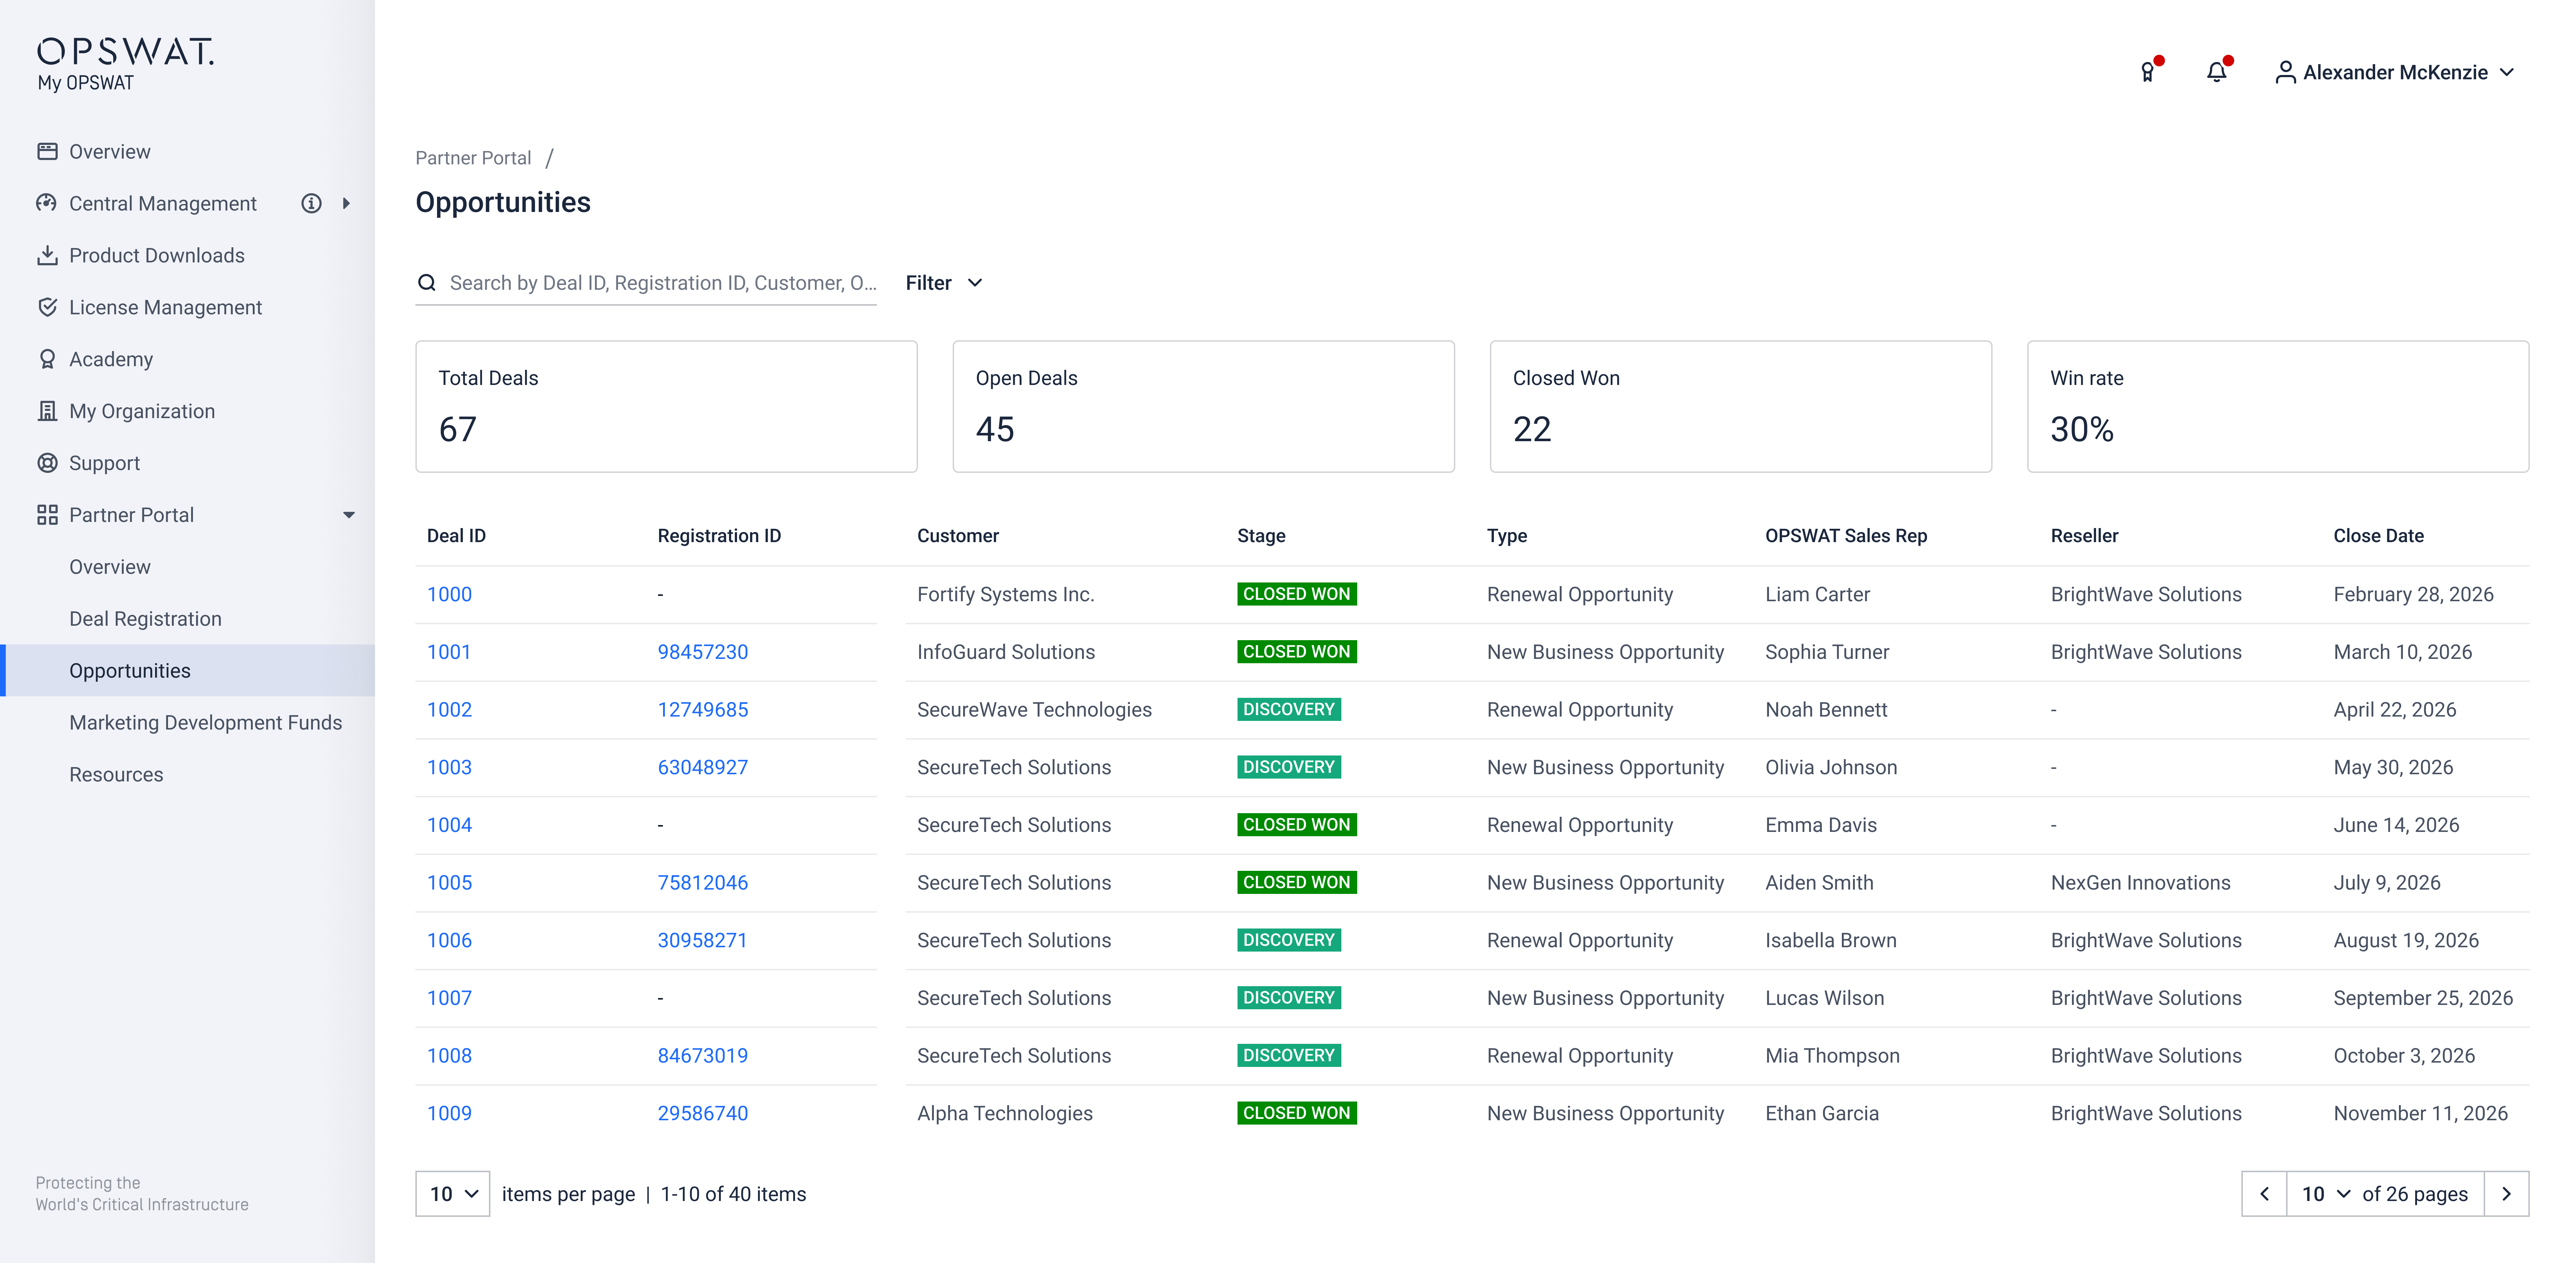Viewport: 2576px width, 1263px height.
Task: Open Alexander McKenzie user menu
Action: point(2394,72)
